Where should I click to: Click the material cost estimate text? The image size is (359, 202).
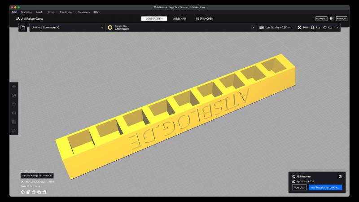pos(305,181)
